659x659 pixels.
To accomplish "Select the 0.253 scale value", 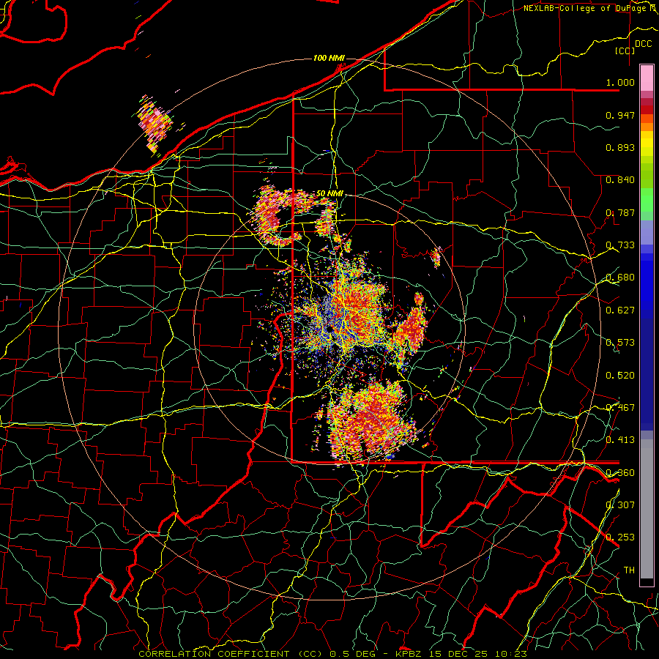I will coord(620,537).
